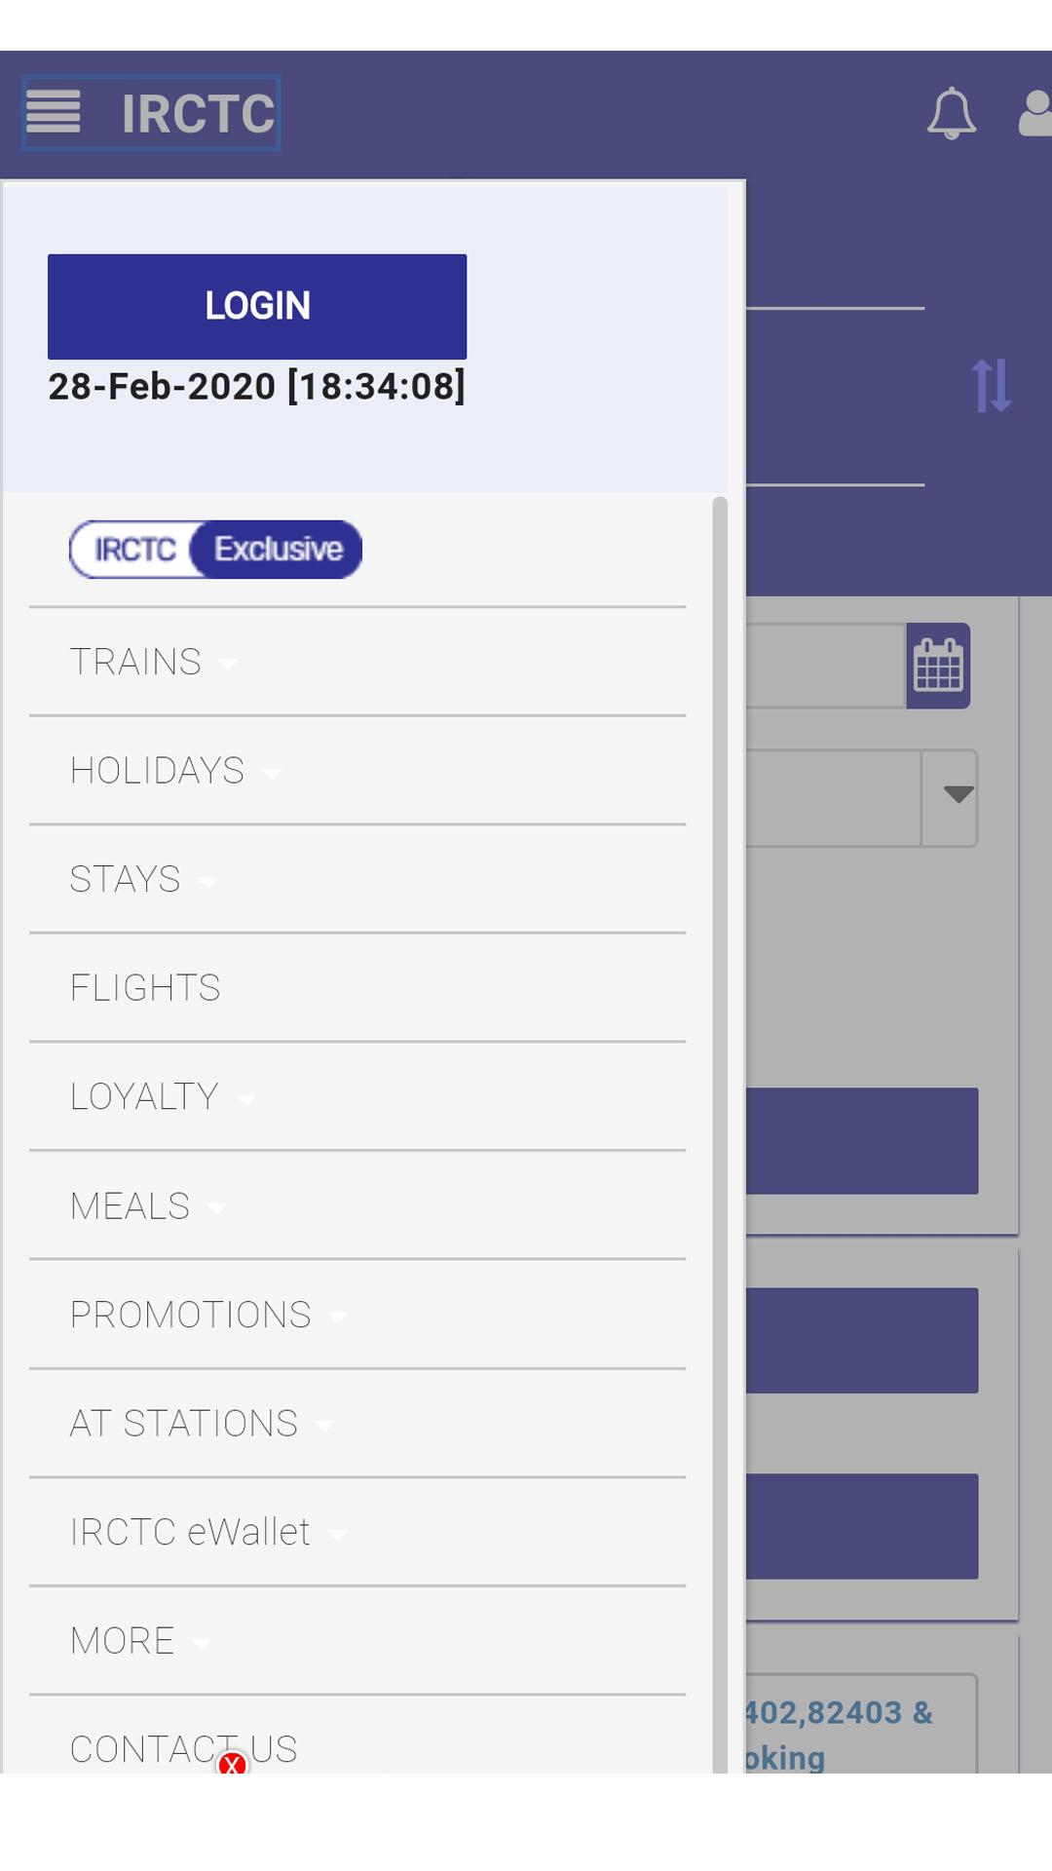Expand the HOLIDAYS submenu
The width and height of the screenshot is (1052, 1871).
(x=357, y=771)
